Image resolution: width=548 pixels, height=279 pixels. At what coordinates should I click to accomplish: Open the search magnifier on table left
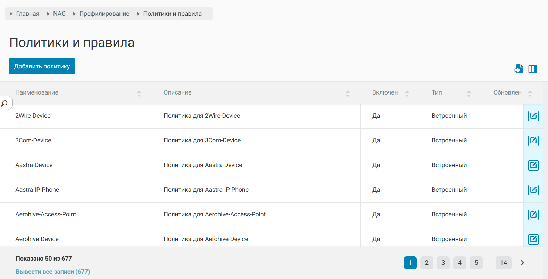pos(5,103)
